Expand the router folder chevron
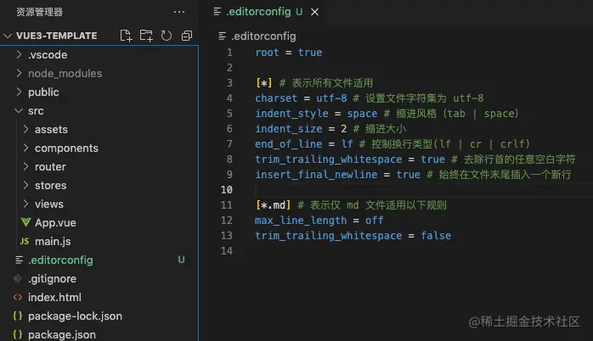The height and width of the screenshot is (341, 593). click(25, 166)
